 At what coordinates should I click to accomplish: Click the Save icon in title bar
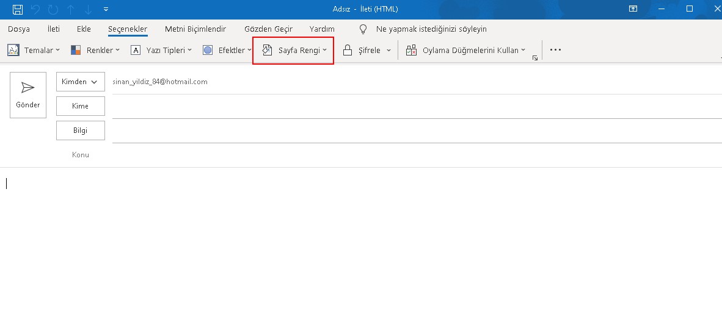(x=18, y=9)
